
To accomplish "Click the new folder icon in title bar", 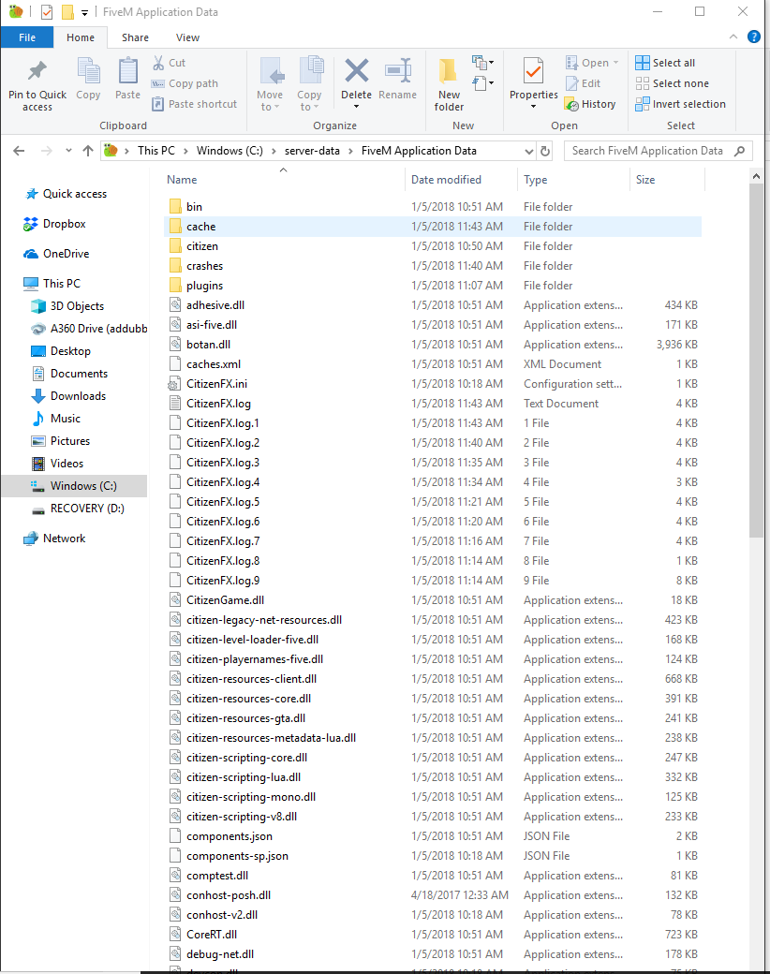I will (x=67, y=12).
